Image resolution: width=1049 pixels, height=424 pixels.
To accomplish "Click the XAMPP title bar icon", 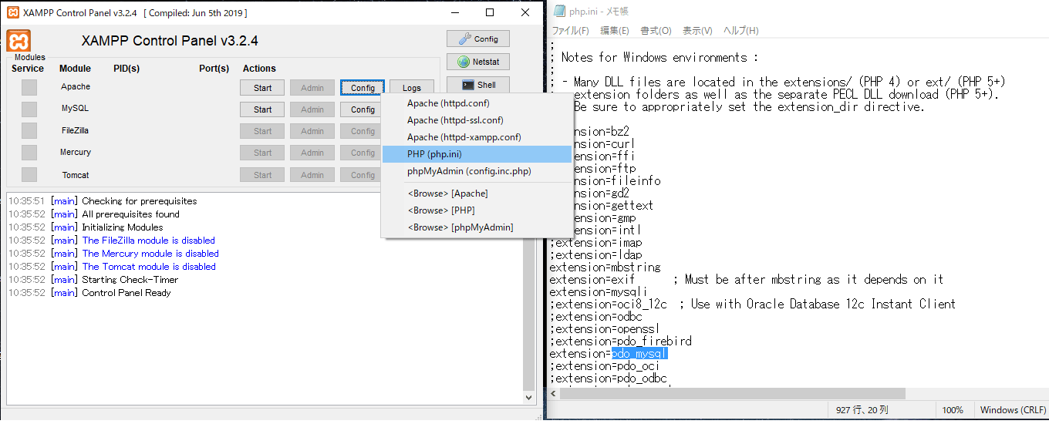I will coord(12,12).
